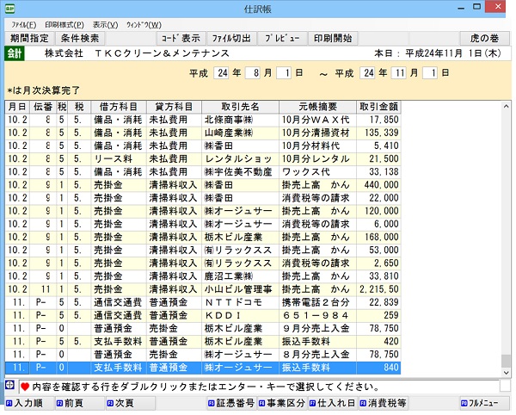Click the 仕入れ日 function button
Screen dimensions: 516x415
(x=333, y=403)
